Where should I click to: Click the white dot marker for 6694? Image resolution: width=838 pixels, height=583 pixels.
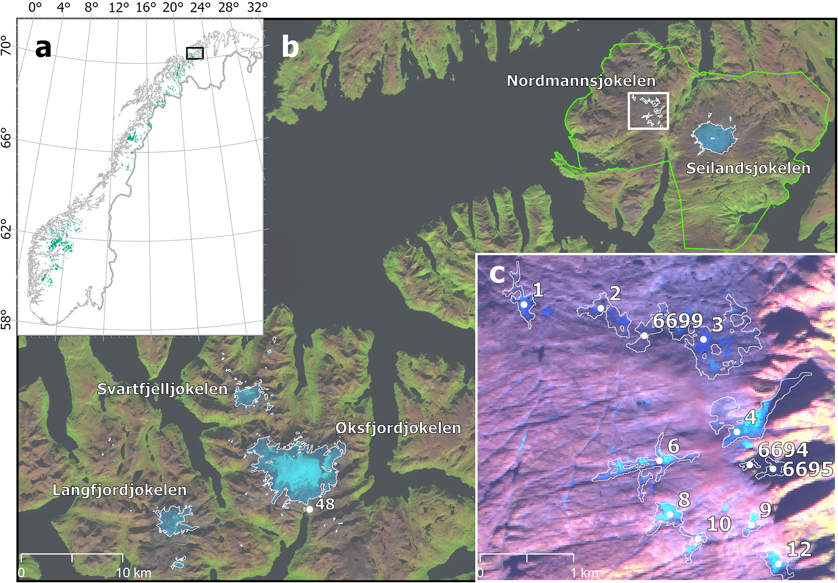(x=750, y=465)
